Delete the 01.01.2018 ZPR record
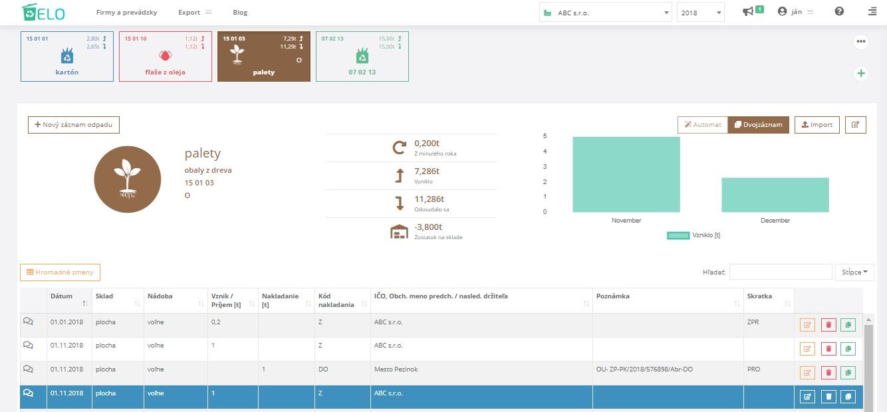This screenshot has width=887, height=412. click(x=828, y=325)
